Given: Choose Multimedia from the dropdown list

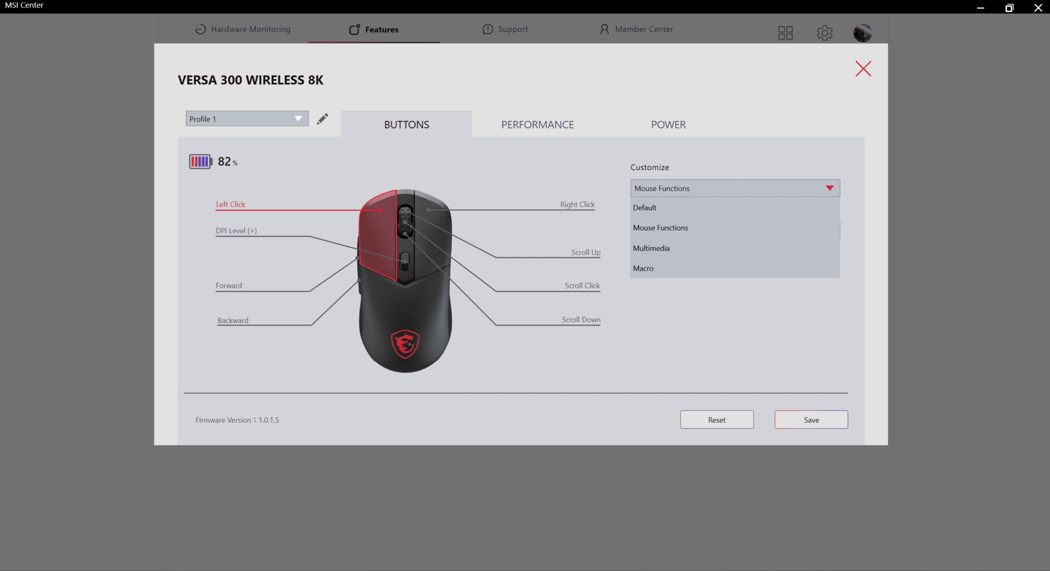Looking at the screenshot, I should (651, 248).
